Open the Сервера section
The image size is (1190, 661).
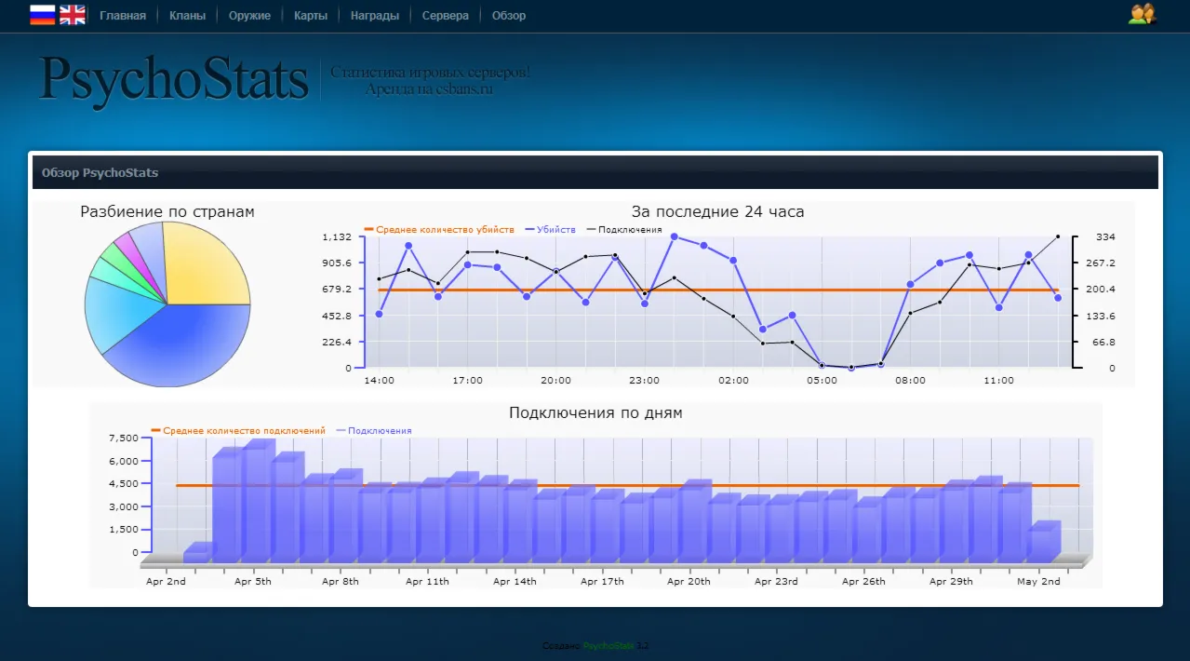(446, 16)
